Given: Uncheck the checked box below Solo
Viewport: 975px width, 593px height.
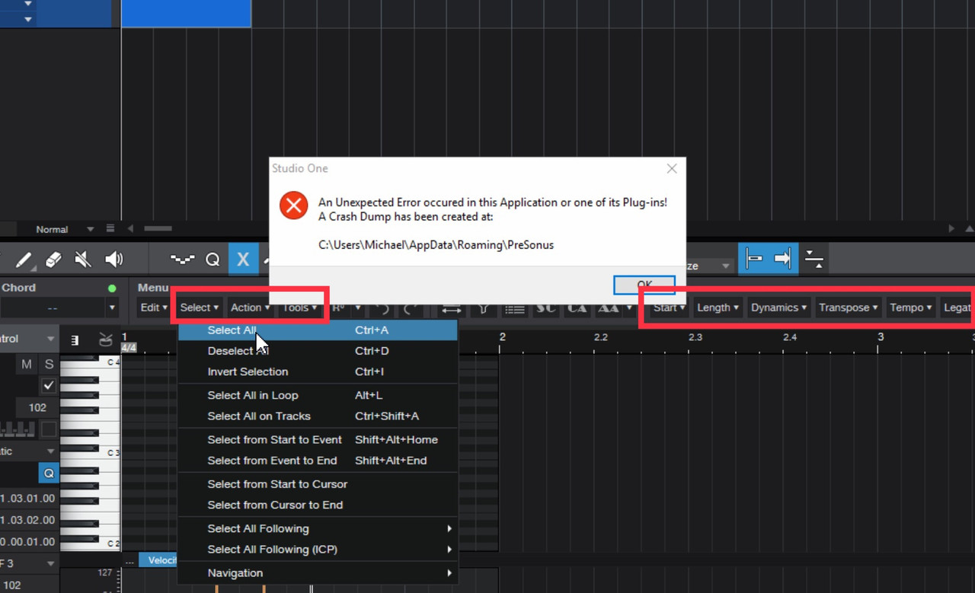Looking at the screenshot, I should click(x=49, y=385).
